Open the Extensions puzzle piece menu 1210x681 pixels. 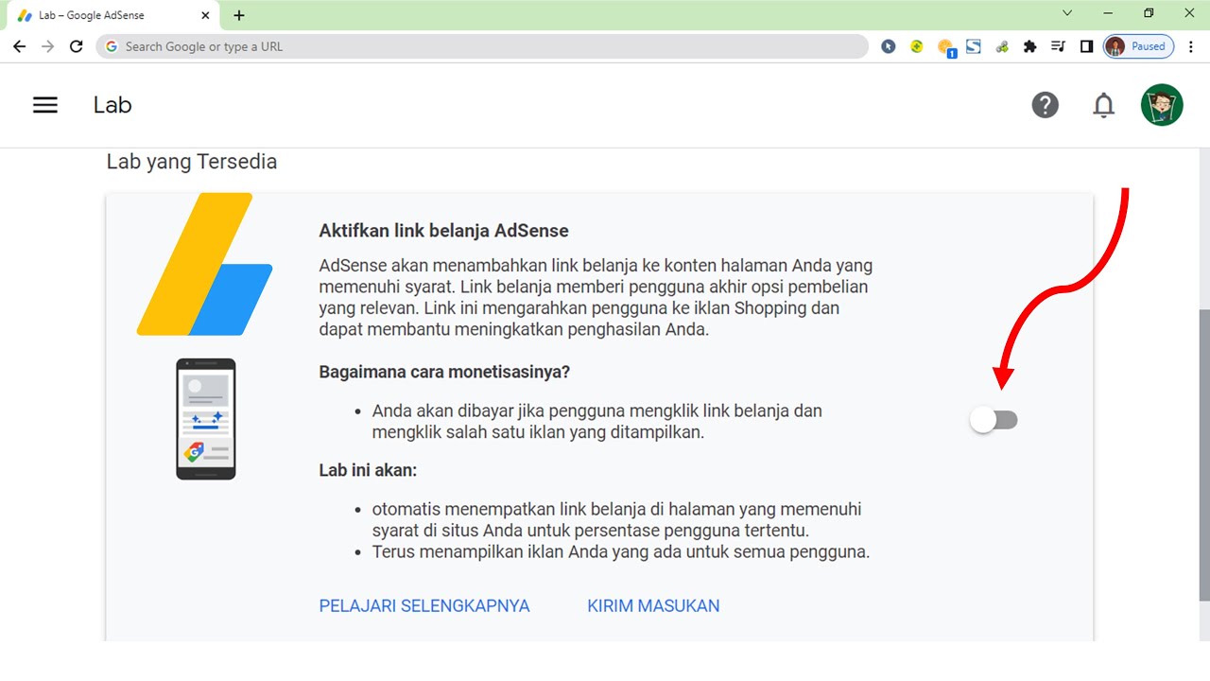point(1030,46)
